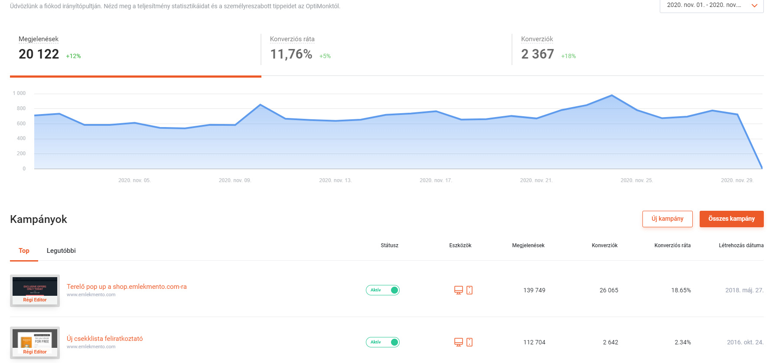Screen dimensions: 779x363
Task: Click the Új csekklista campaign thumbnail
Action: 35,343
